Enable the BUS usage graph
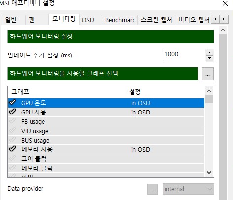Screen dimensions: 233x200 [x=13, y=140]
